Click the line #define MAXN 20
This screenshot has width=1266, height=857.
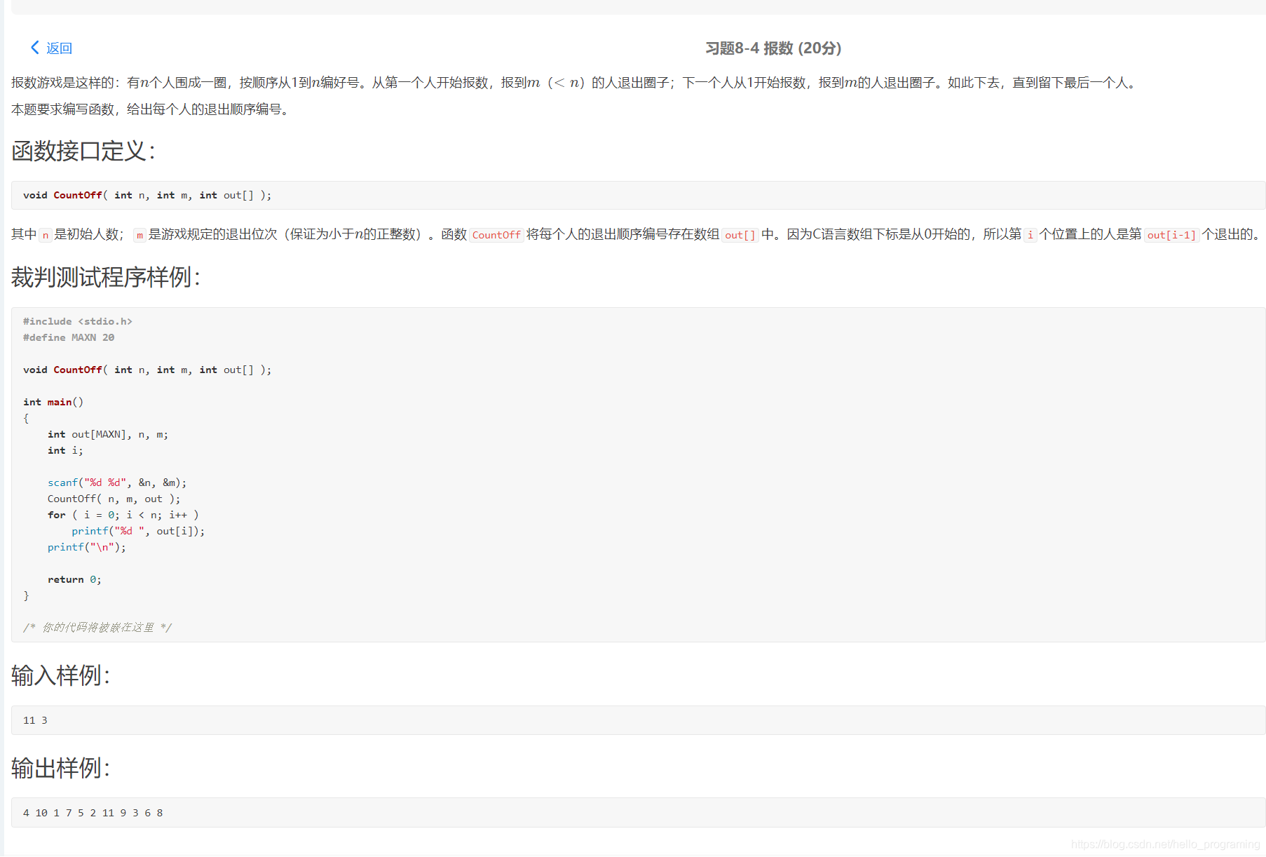click(x=69, y=337)
